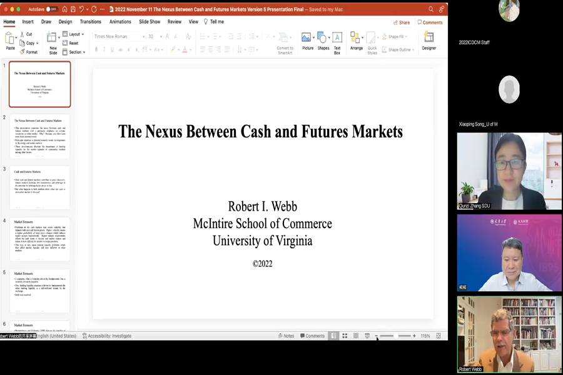Viewport: 563px width, 375px height.
Task: Insert a Text Box
Action: [337, 40]
